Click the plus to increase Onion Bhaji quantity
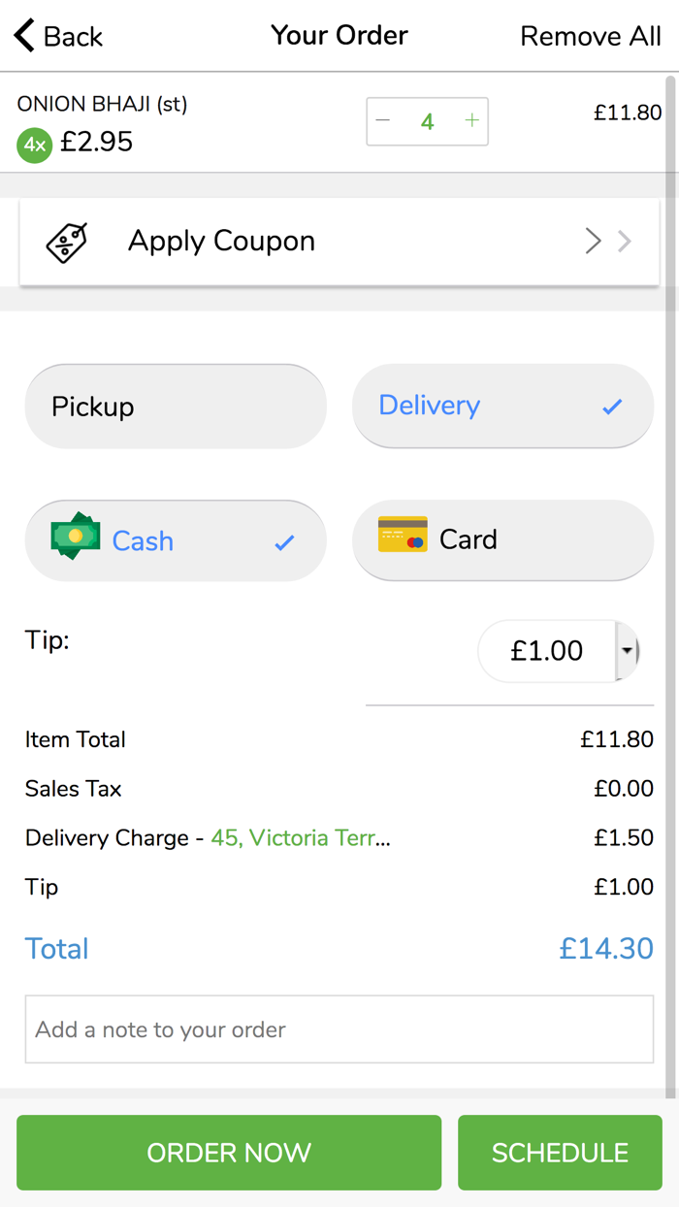This screenshot has height=1207, width=679. point(471,120)
